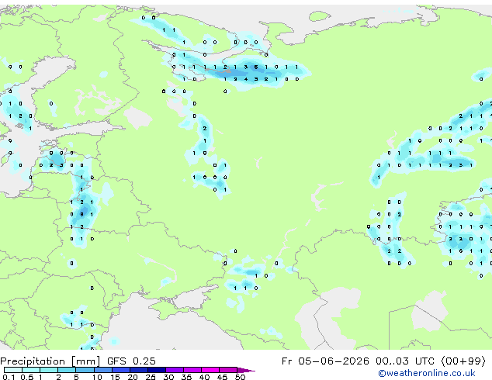The image size is (492, 380).
Task: Click the 35–40 mm legend color swatch
Action: 192,370
